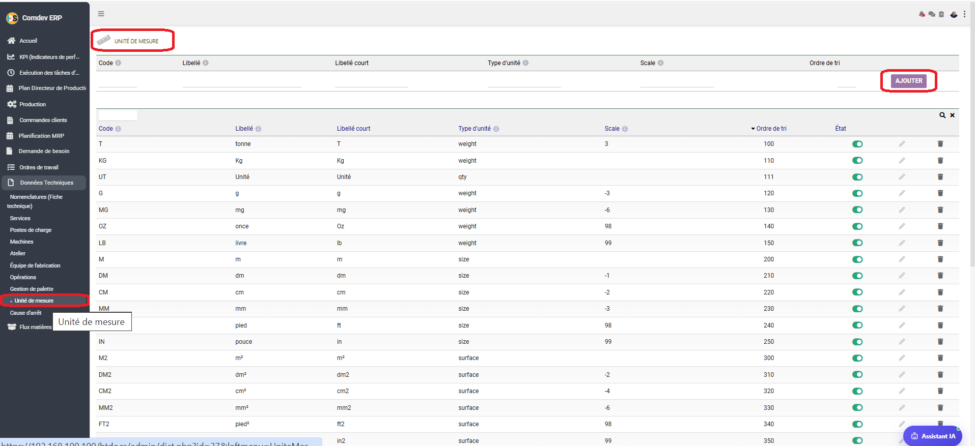
Task: Delete the OZ once row
Action: (940, 226)
